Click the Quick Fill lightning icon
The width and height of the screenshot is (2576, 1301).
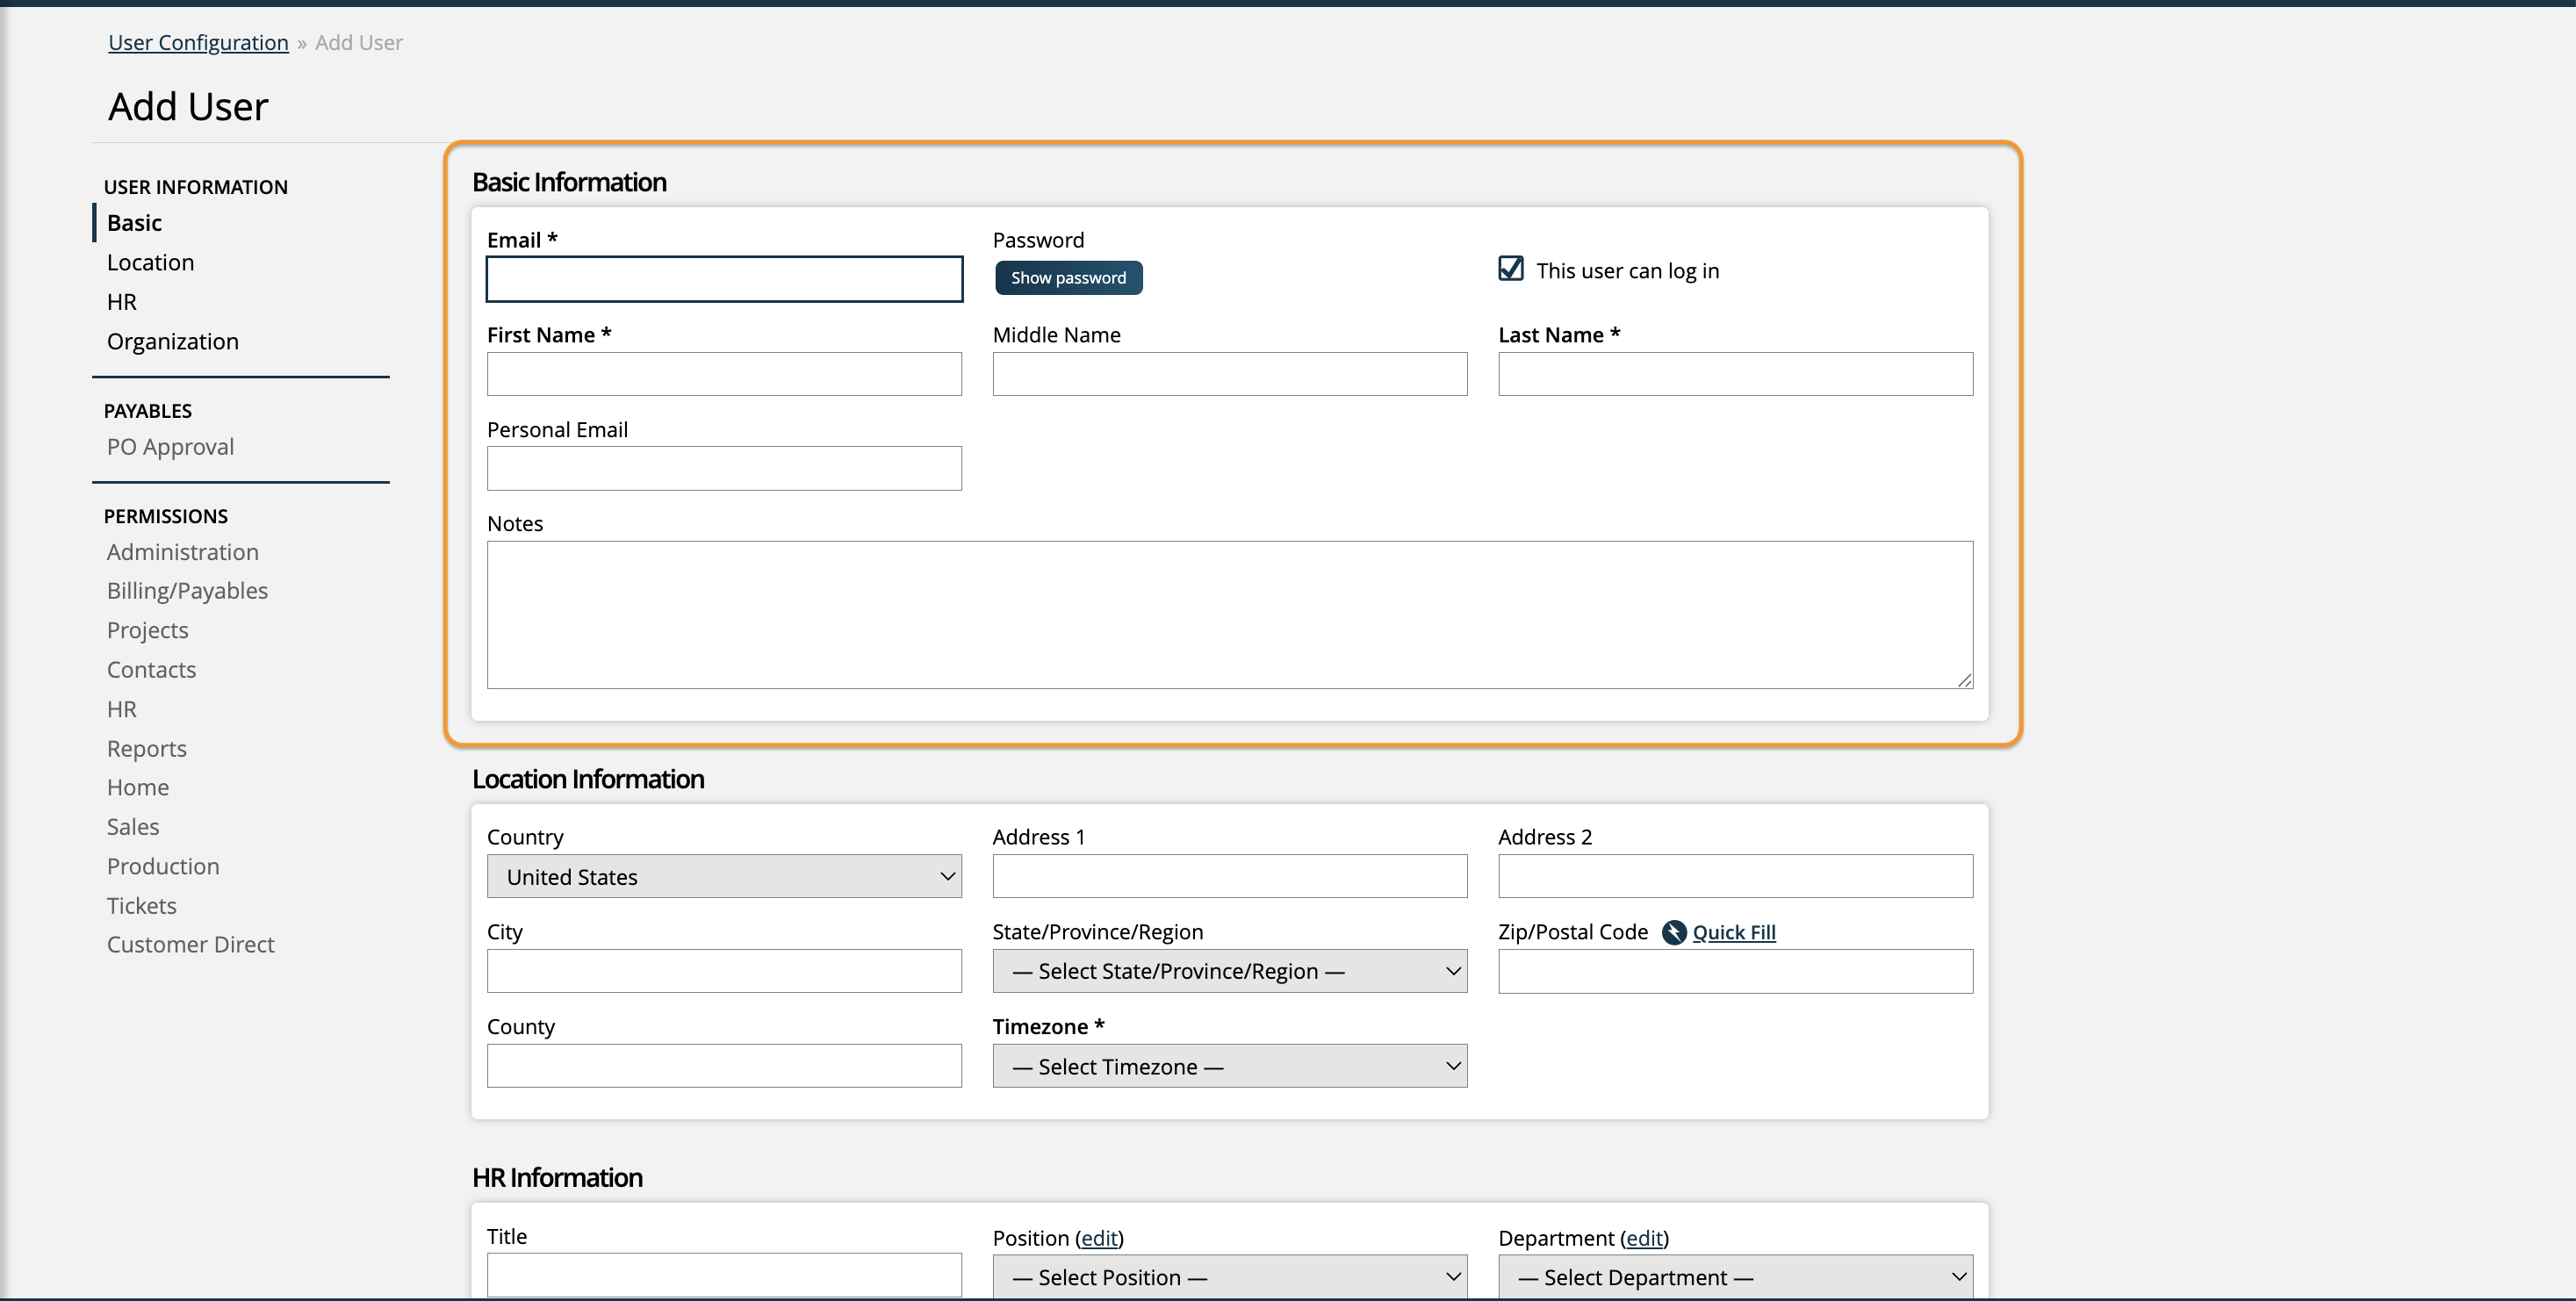tap(1673, 932)
